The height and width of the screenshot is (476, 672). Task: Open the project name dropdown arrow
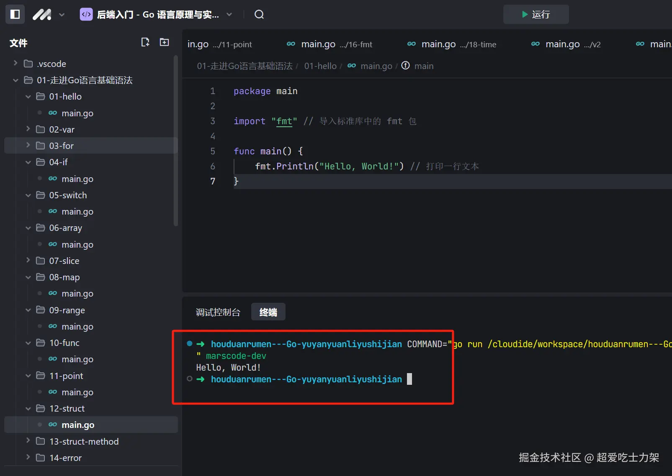[x=229, y=15]
